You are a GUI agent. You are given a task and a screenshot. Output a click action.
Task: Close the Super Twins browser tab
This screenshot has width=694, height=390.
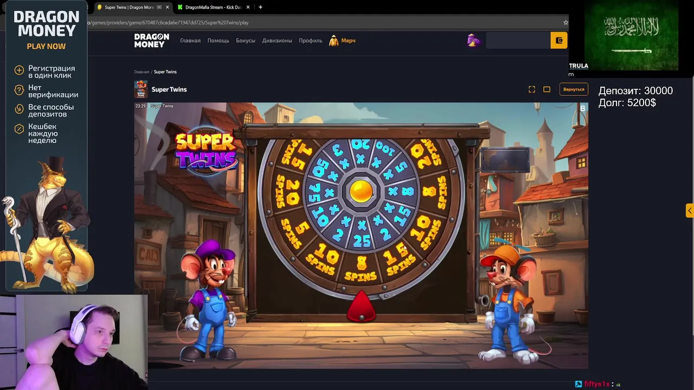[x=167, y=7]
